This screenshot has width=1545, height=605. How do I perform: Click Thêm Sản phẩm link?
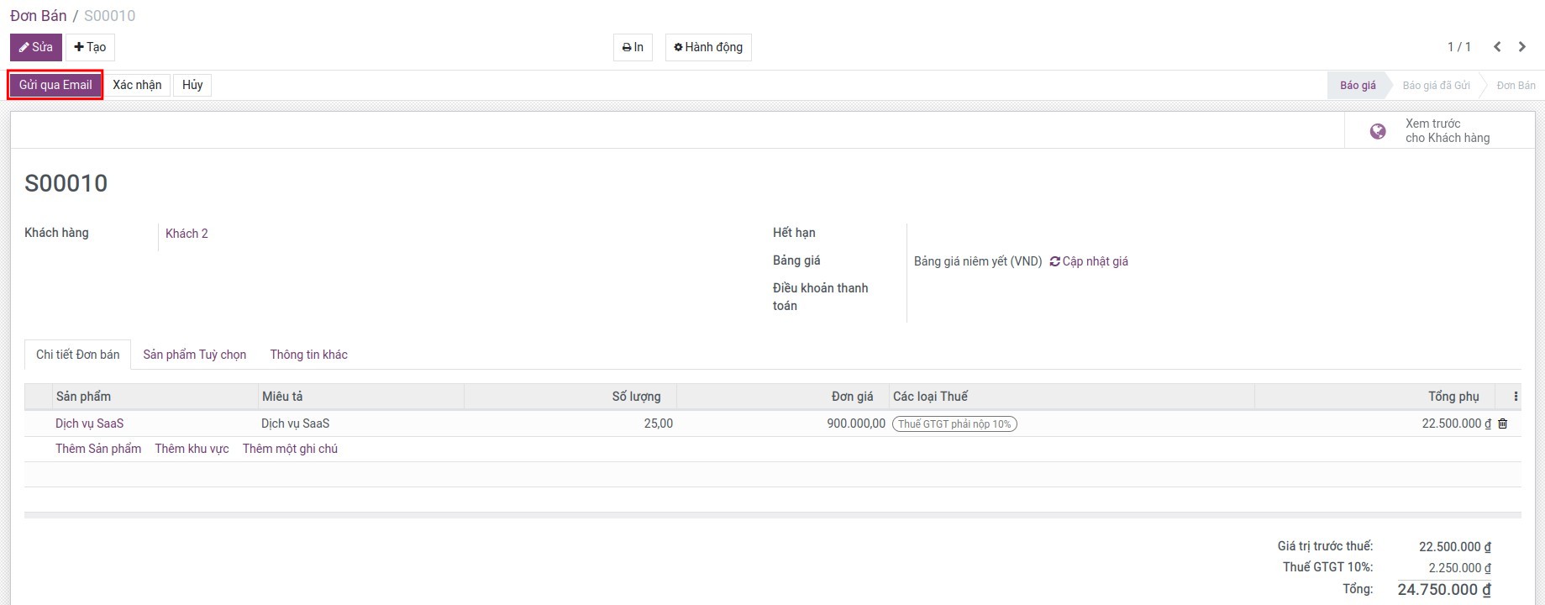pos(98,449)
